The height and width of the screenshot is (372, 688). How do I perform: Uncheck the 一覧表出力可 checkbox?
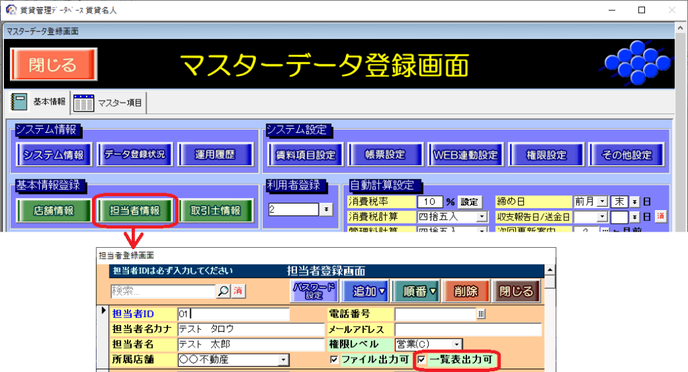click(421, 360)
